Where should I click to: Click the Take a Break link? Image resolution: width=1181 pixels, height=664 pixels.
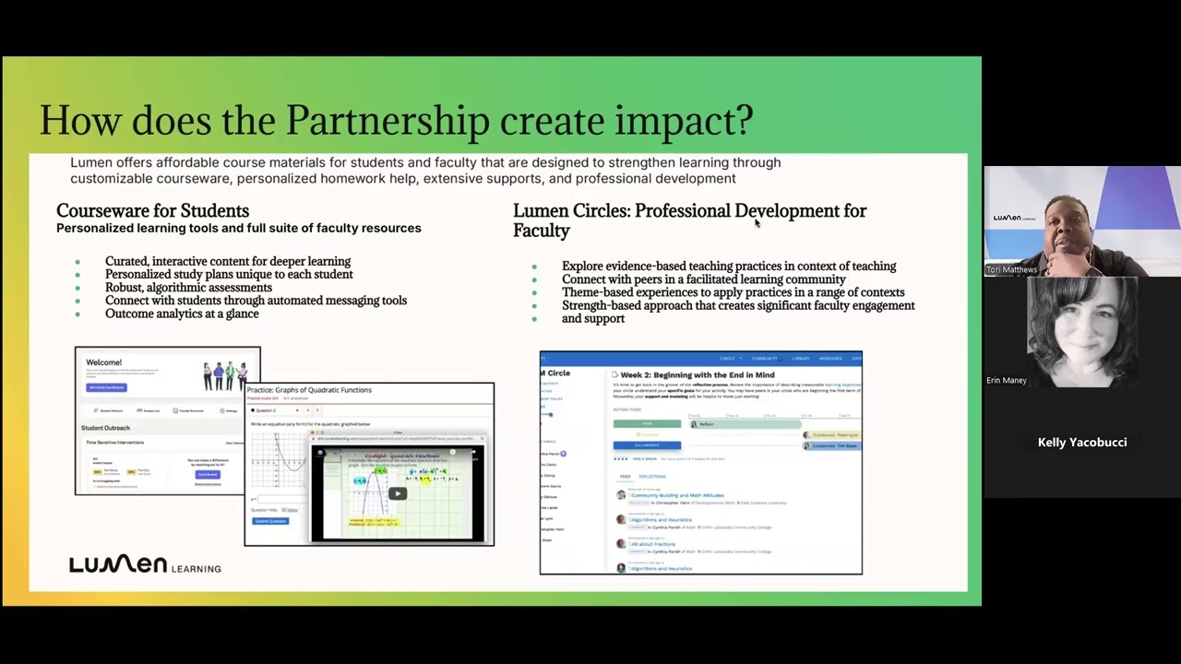(645, 459)
